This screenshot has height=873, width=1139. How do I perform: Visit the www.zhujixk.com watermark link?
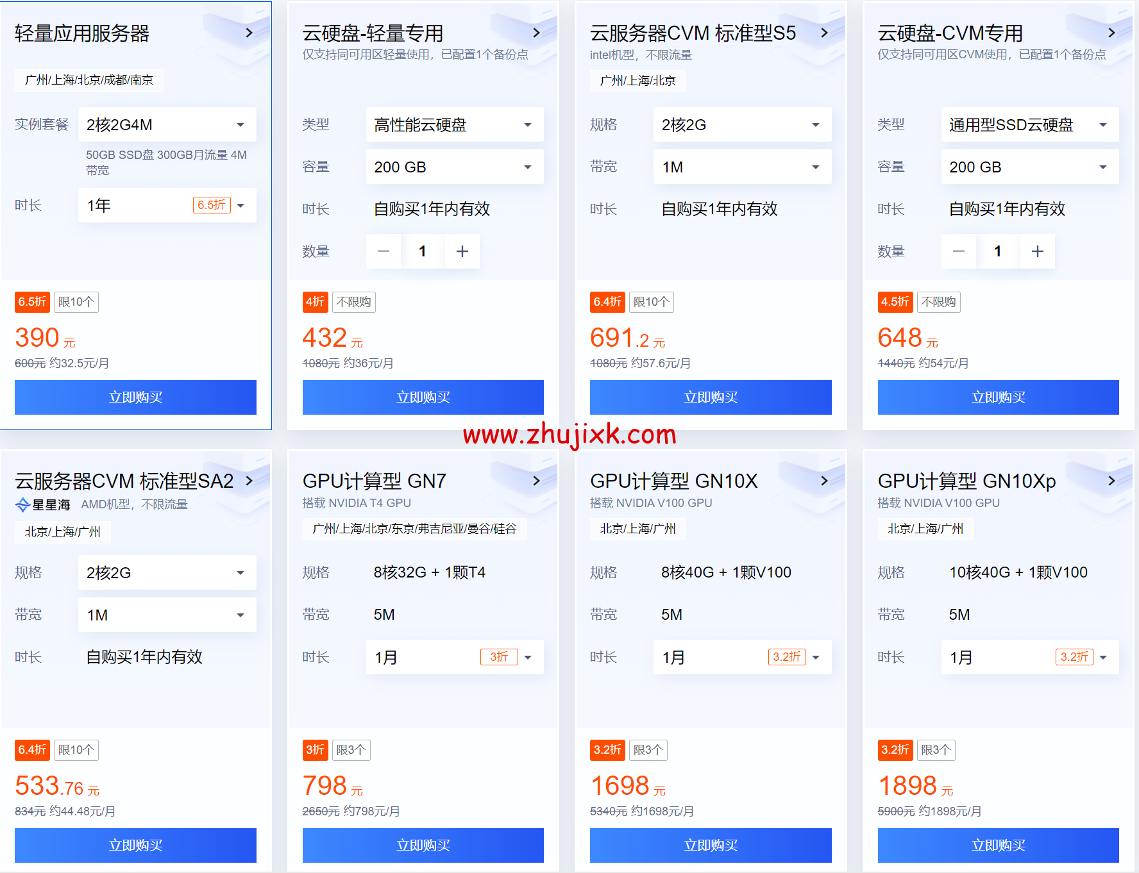569,436
